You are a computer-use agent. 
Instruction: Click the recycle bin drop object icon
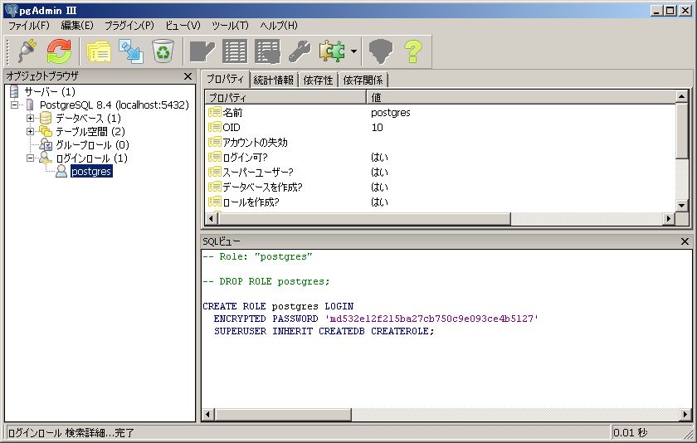coord(163,51)
